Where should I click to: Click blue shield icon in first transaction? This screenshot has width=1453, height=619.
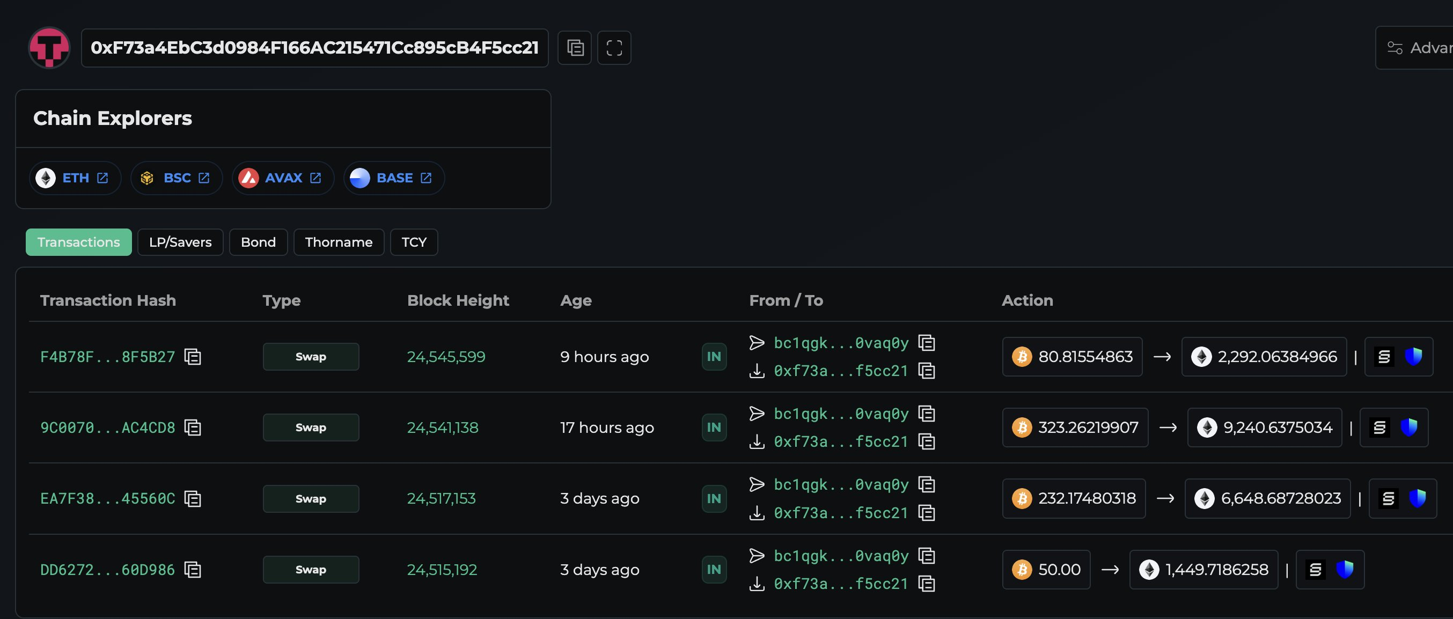tap(1413, 356)
